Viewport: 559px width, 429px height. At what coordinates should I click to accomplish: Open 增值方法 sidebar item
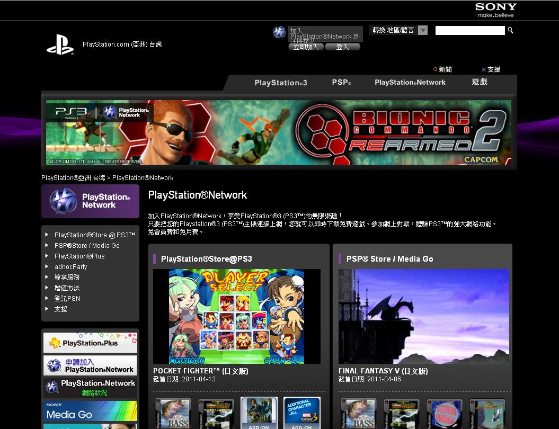(67, 288)
